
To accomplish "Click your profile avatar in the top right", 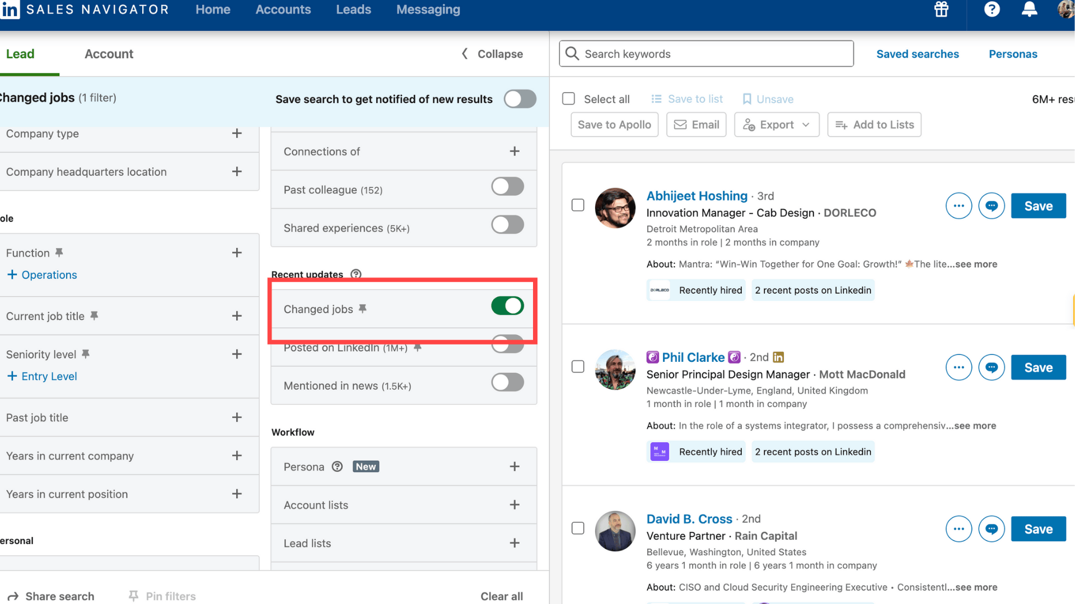I will [1065, 10].
